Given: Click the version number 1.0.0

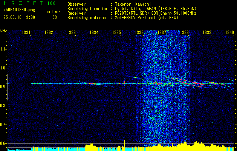Looking at the screenshot, I should 51,3.
